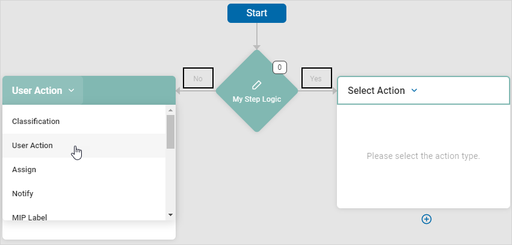
Task: Click the User Action header chevron
Action: 71,90
